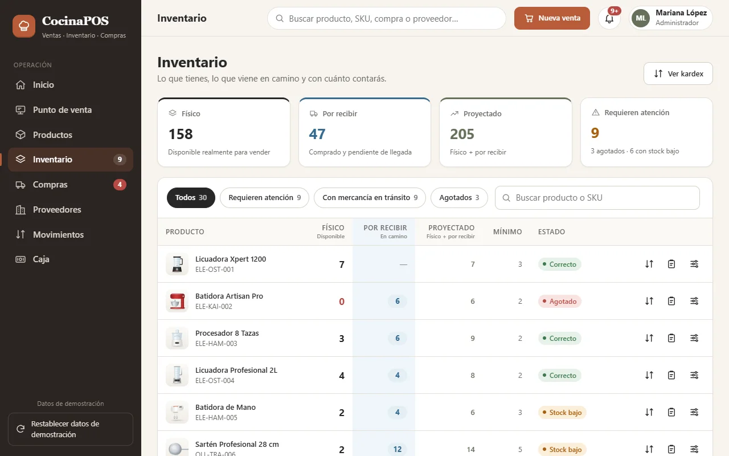Click Ver kardex button
This screenshot has height=456, width=729.
678,74
